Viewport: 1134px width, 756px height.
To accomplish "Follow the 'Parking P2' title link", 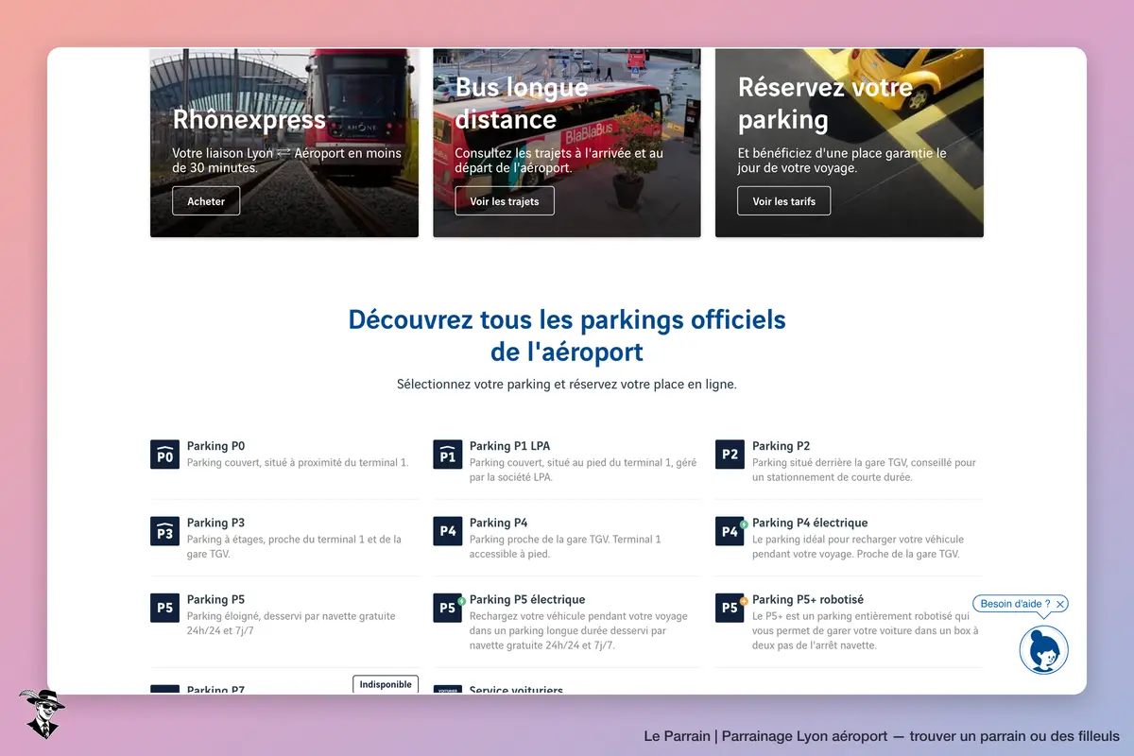I will [782, 446].
